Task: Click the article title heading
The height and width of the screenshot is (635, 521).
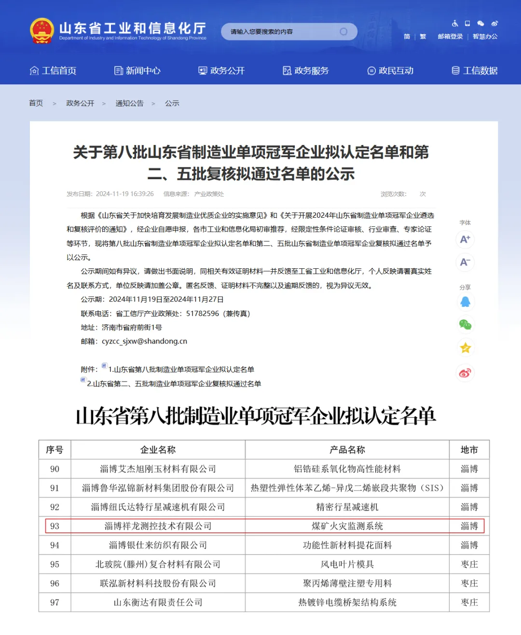Action: pyautogui.click(x=251, y=163)
